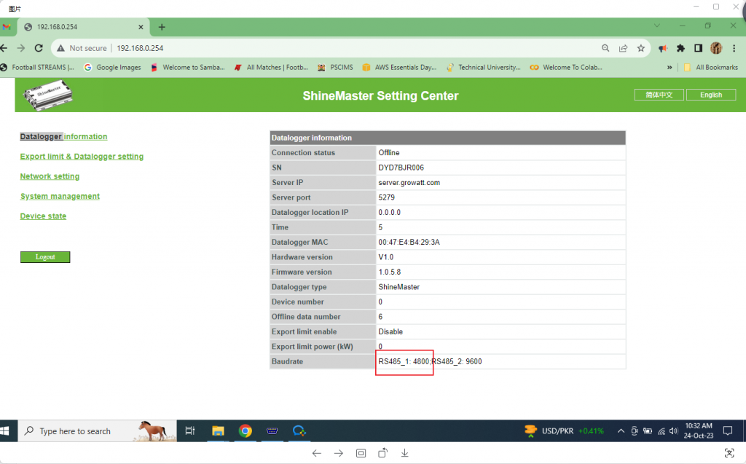Open the Windows notification center
This screenshot has width=746, height=464.
coord(728,430)
